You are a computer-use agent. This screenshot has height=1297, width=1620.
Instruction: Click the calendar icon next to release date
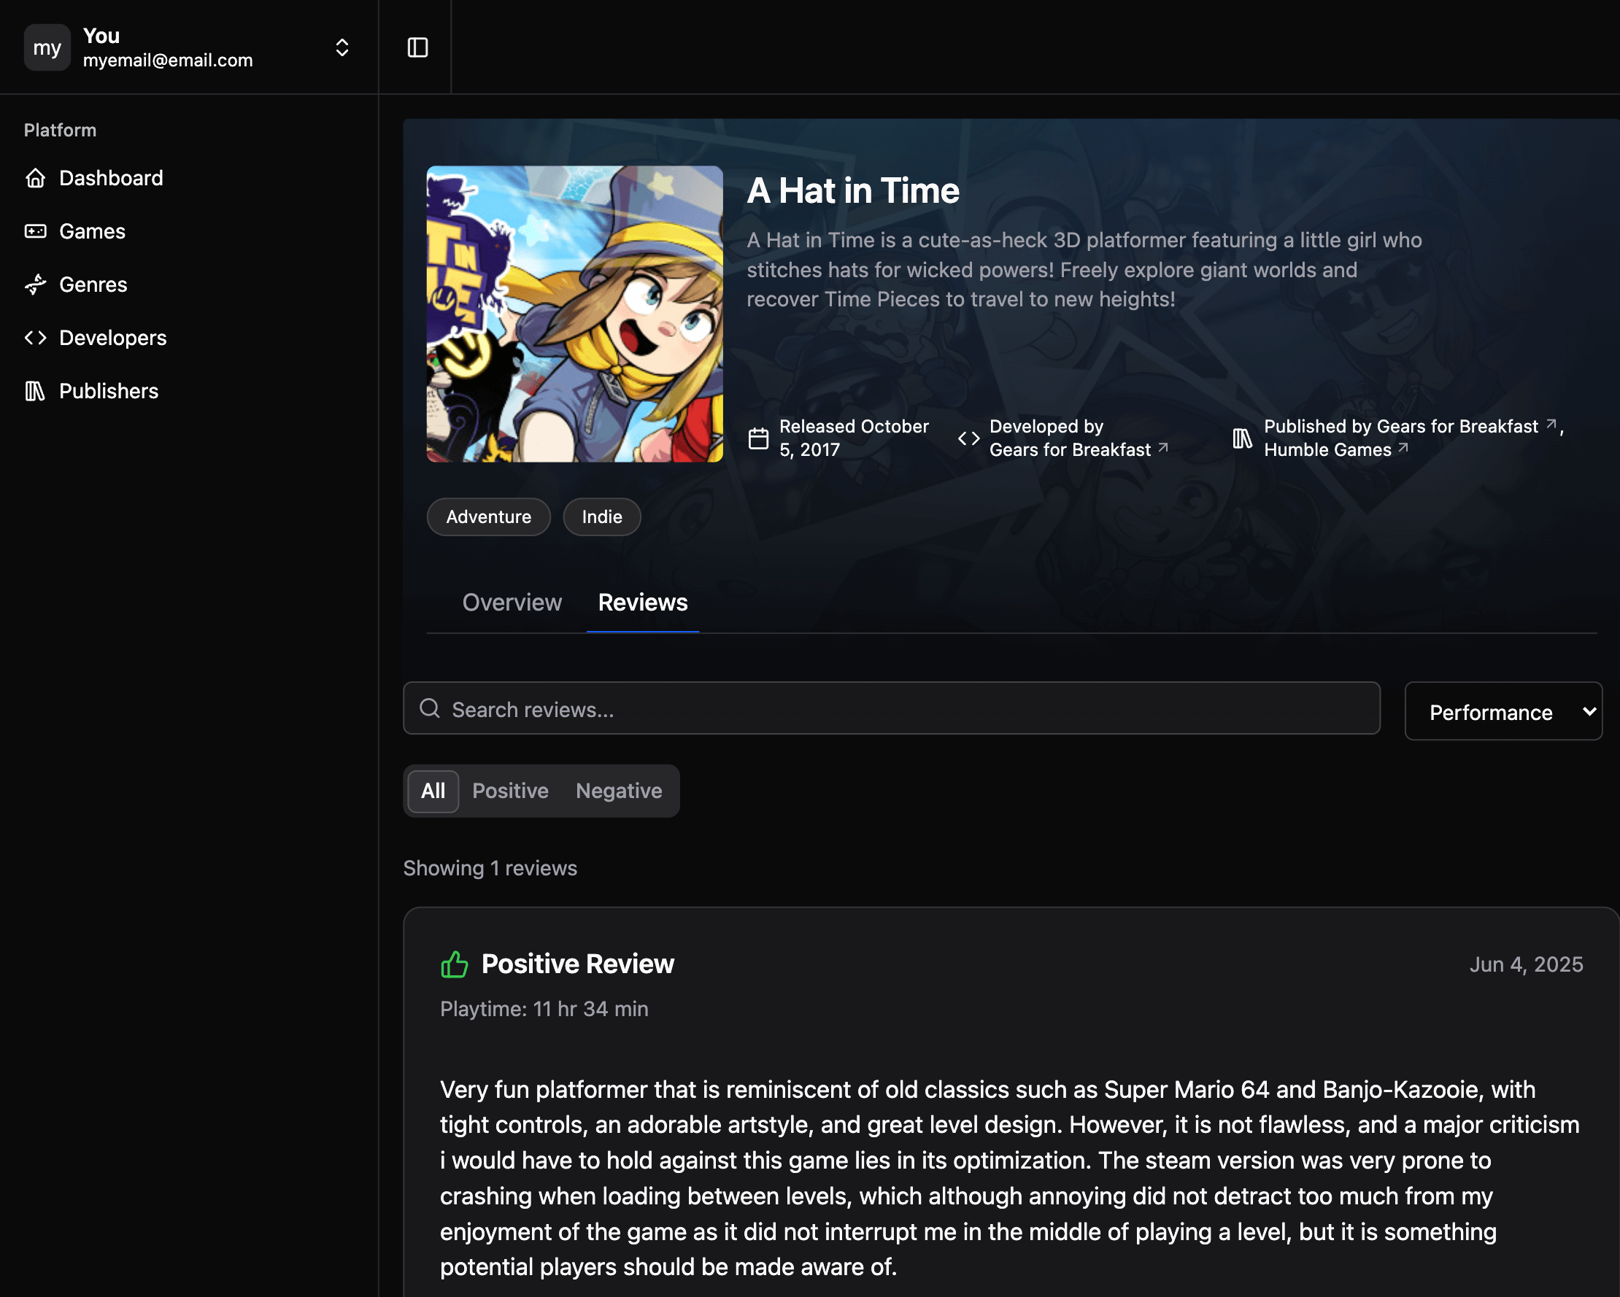pos(758,437)
